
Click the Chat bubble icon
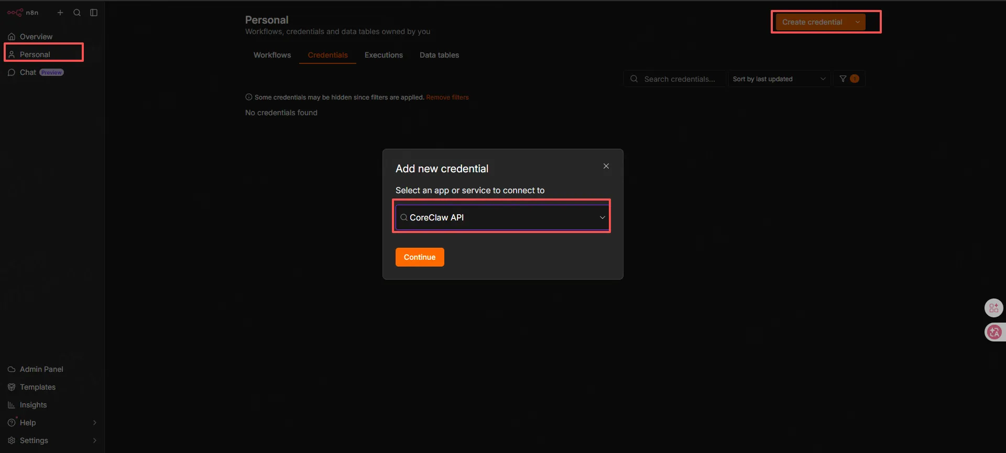(x=12, y=72)
